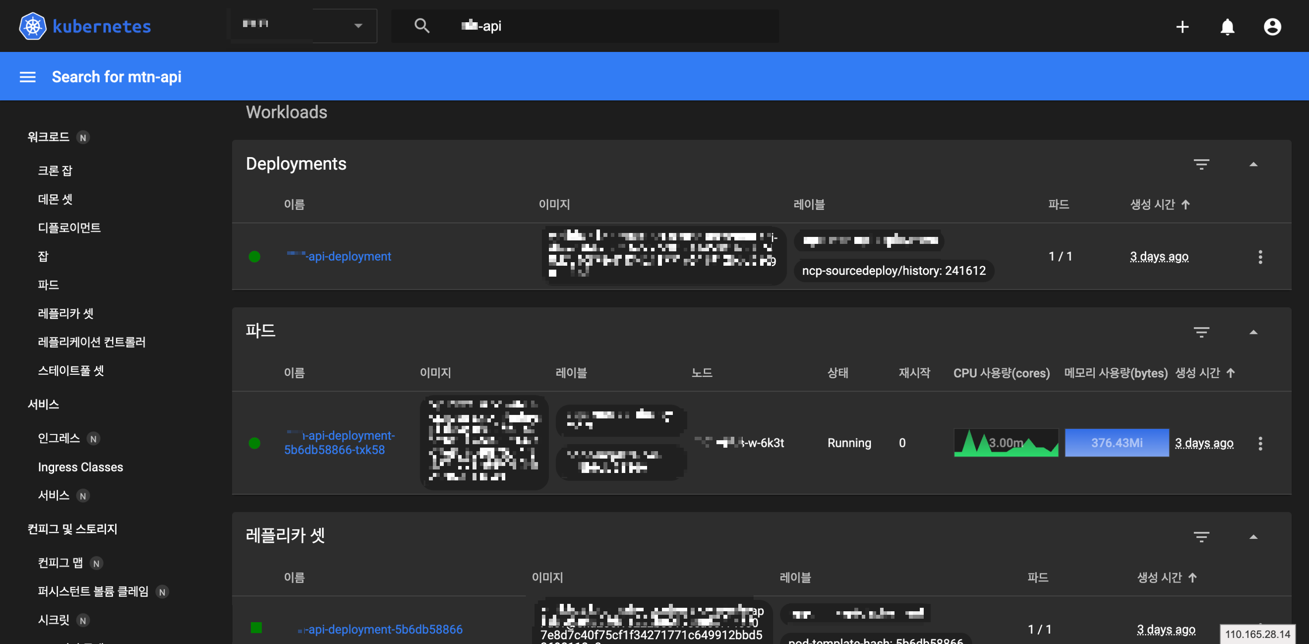Open the api-deployment link
This screenshot has height=644, width=1309.
coord(349,256)
